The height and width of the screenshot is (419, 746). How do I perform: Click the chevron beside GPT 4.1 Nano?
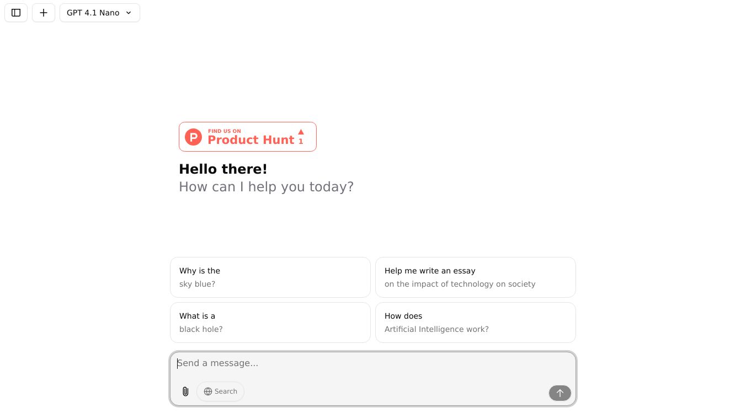(x=129, y=13)
